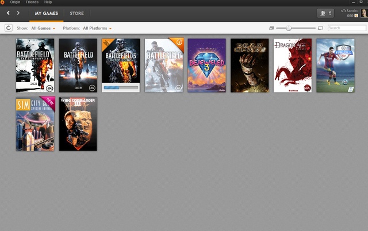Screen dimensions: 368x231
Task: Expand the All Platforms dropdown
Action: click(97, 28)
